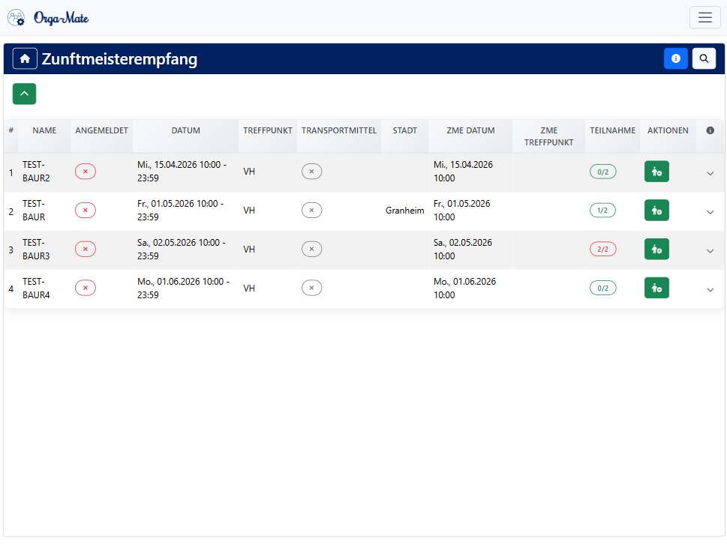Select the Granheim city cell
The width and height of the screenshot is (727, 544).
404,211
